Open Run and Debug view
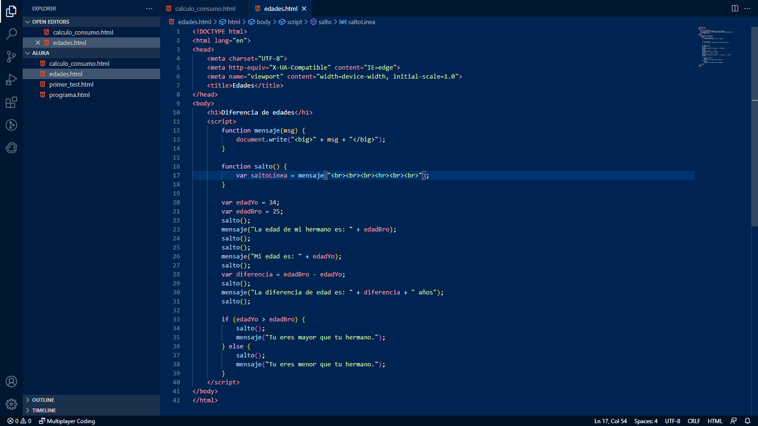Viewport: 758px width, 426px height. pyautogui.click(x=11, y=79)
